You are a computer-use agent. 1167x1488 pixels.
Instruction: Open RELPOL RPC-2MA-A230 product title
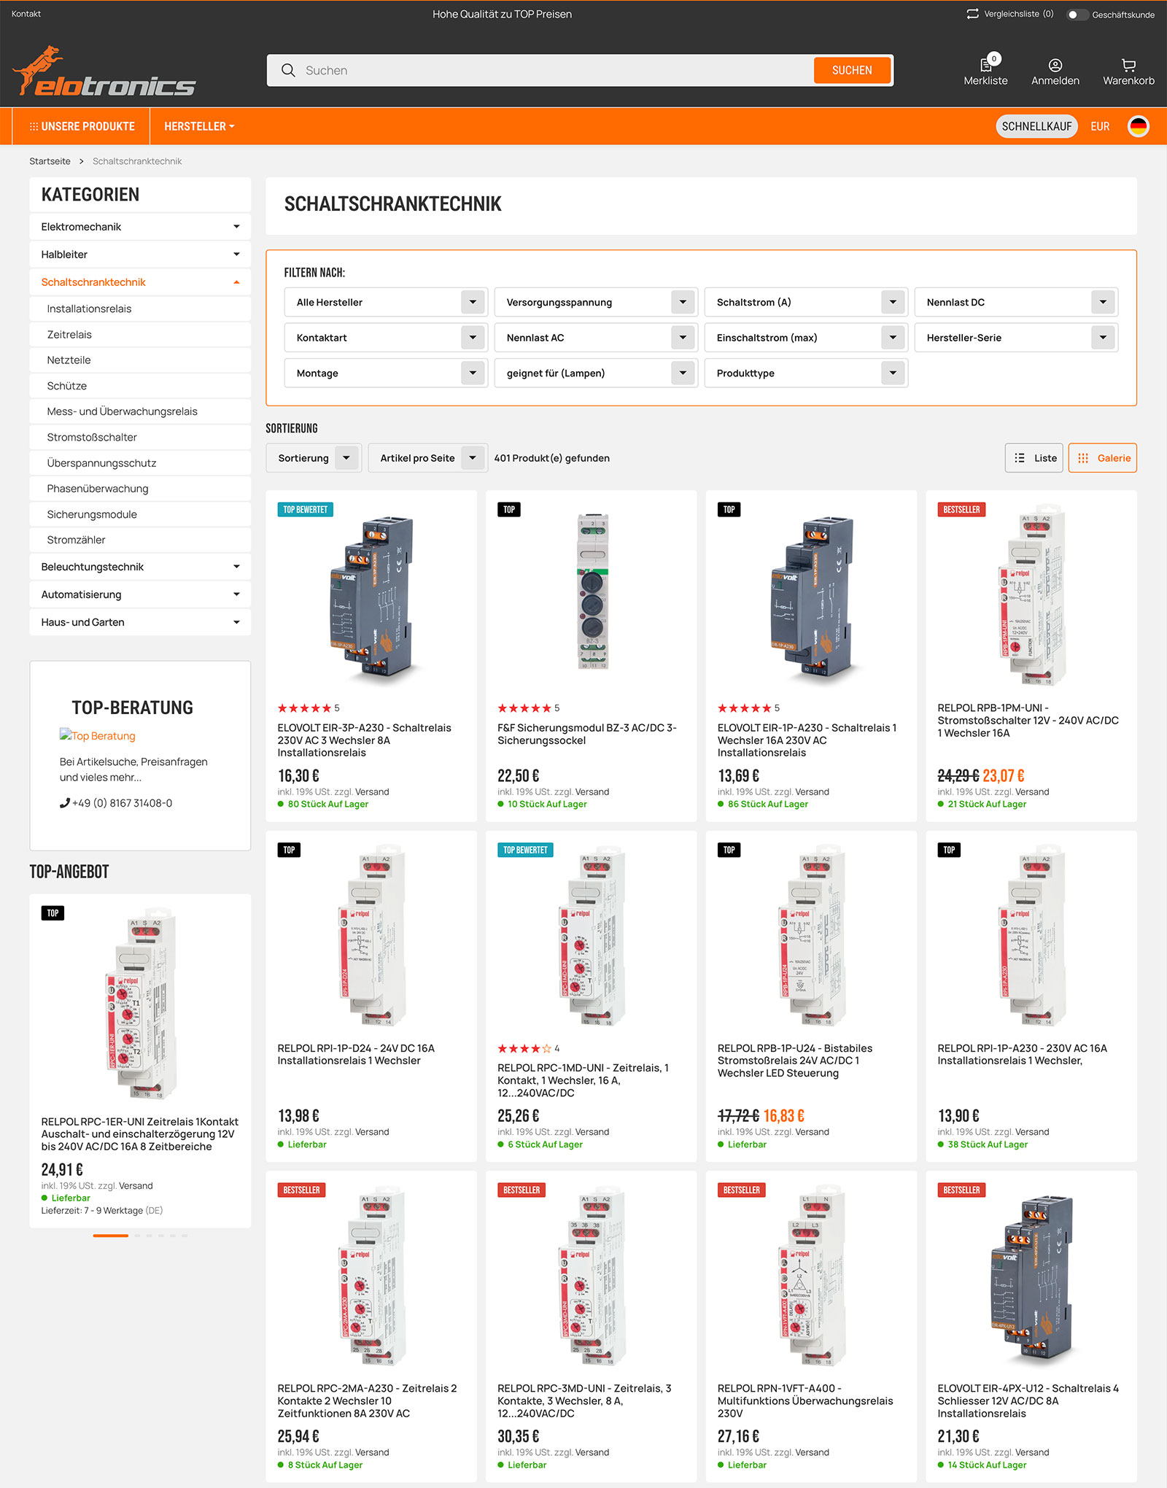(x=368, y=1401)
